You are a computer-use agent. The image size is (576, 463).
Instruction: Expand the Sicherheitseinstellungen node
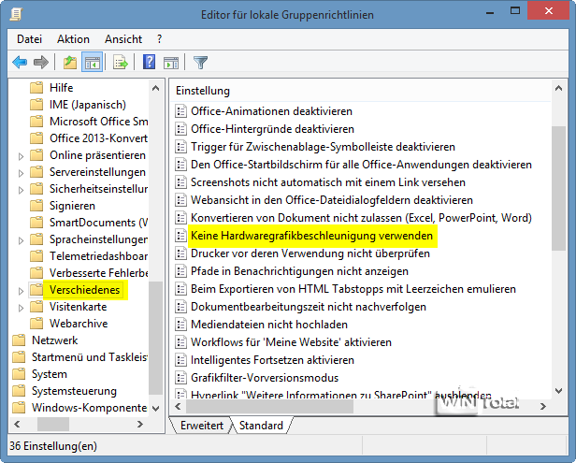tap(21, 190)
